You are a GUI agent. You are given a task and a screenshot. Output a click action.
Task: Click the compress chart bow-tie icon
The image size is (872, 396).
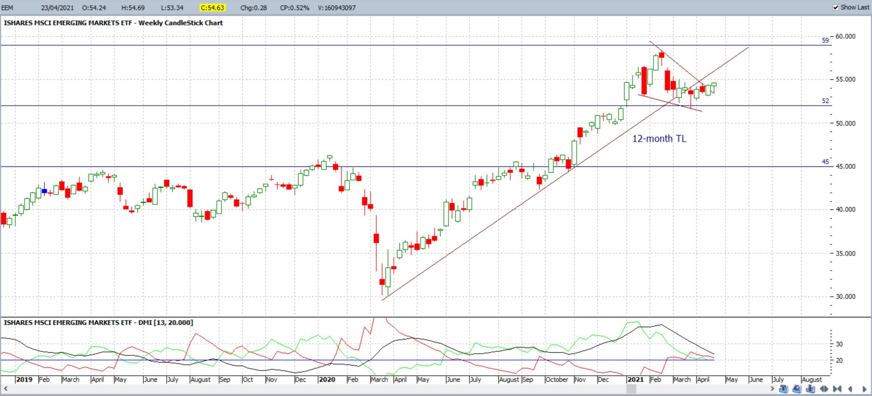pos(837,389)
